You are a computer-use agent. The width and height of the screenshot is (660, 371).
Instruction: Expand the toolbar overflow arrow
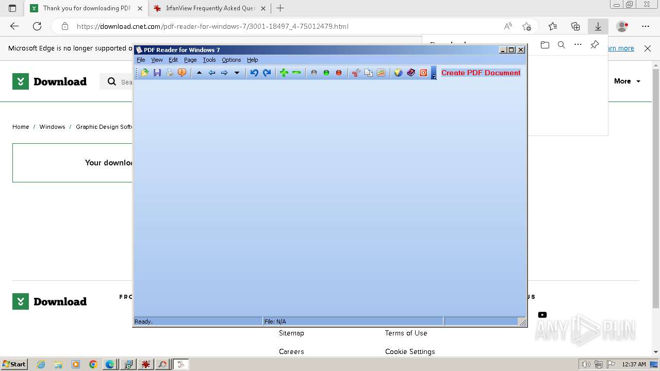point(434,73)
